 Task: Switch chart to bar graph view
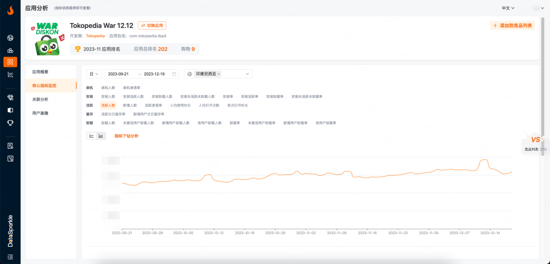coord(101,136)
